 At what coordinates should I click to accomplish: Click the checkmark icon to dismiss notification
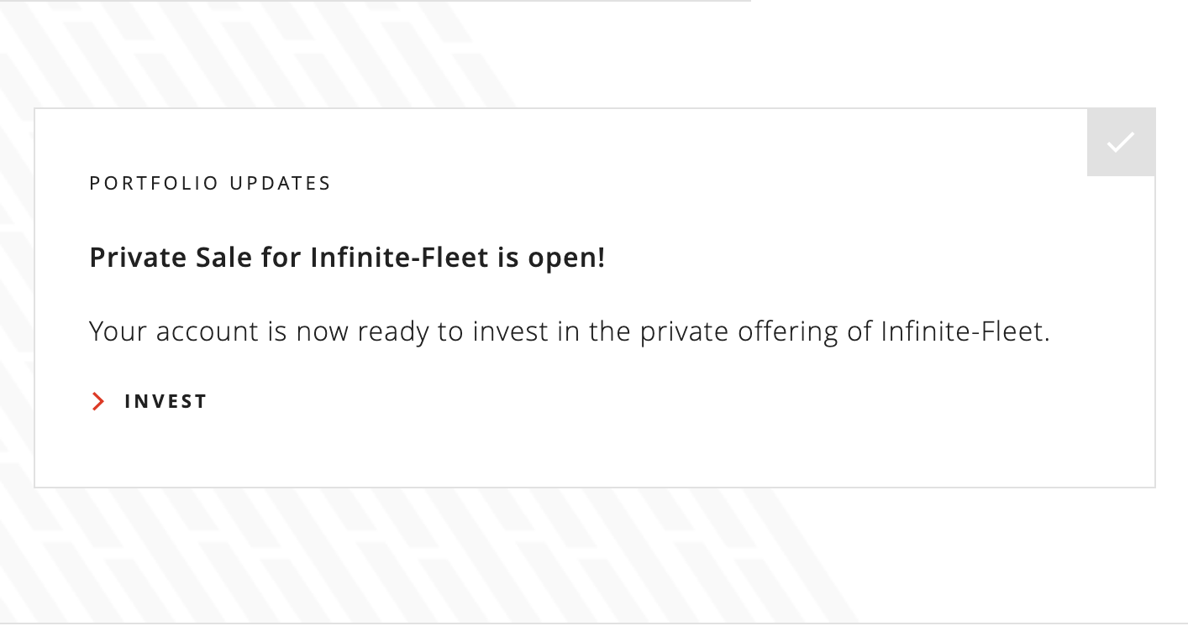point(1121,143)
